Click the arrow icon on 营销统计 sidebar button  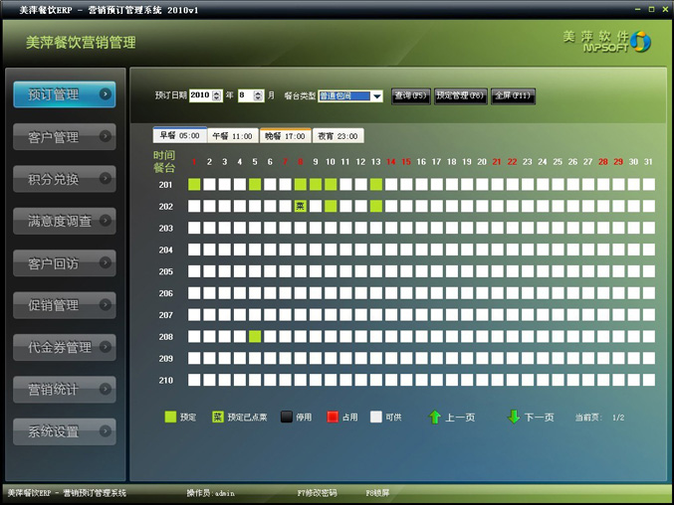[105, 389]
